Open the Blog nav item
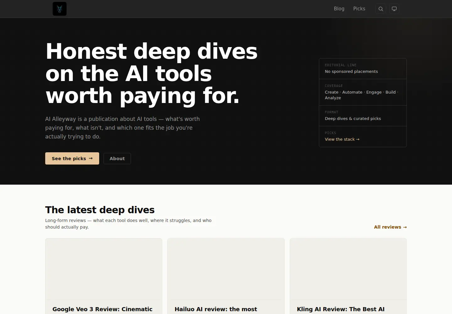This screenshot has width=452, height=314. coord(339,9)
